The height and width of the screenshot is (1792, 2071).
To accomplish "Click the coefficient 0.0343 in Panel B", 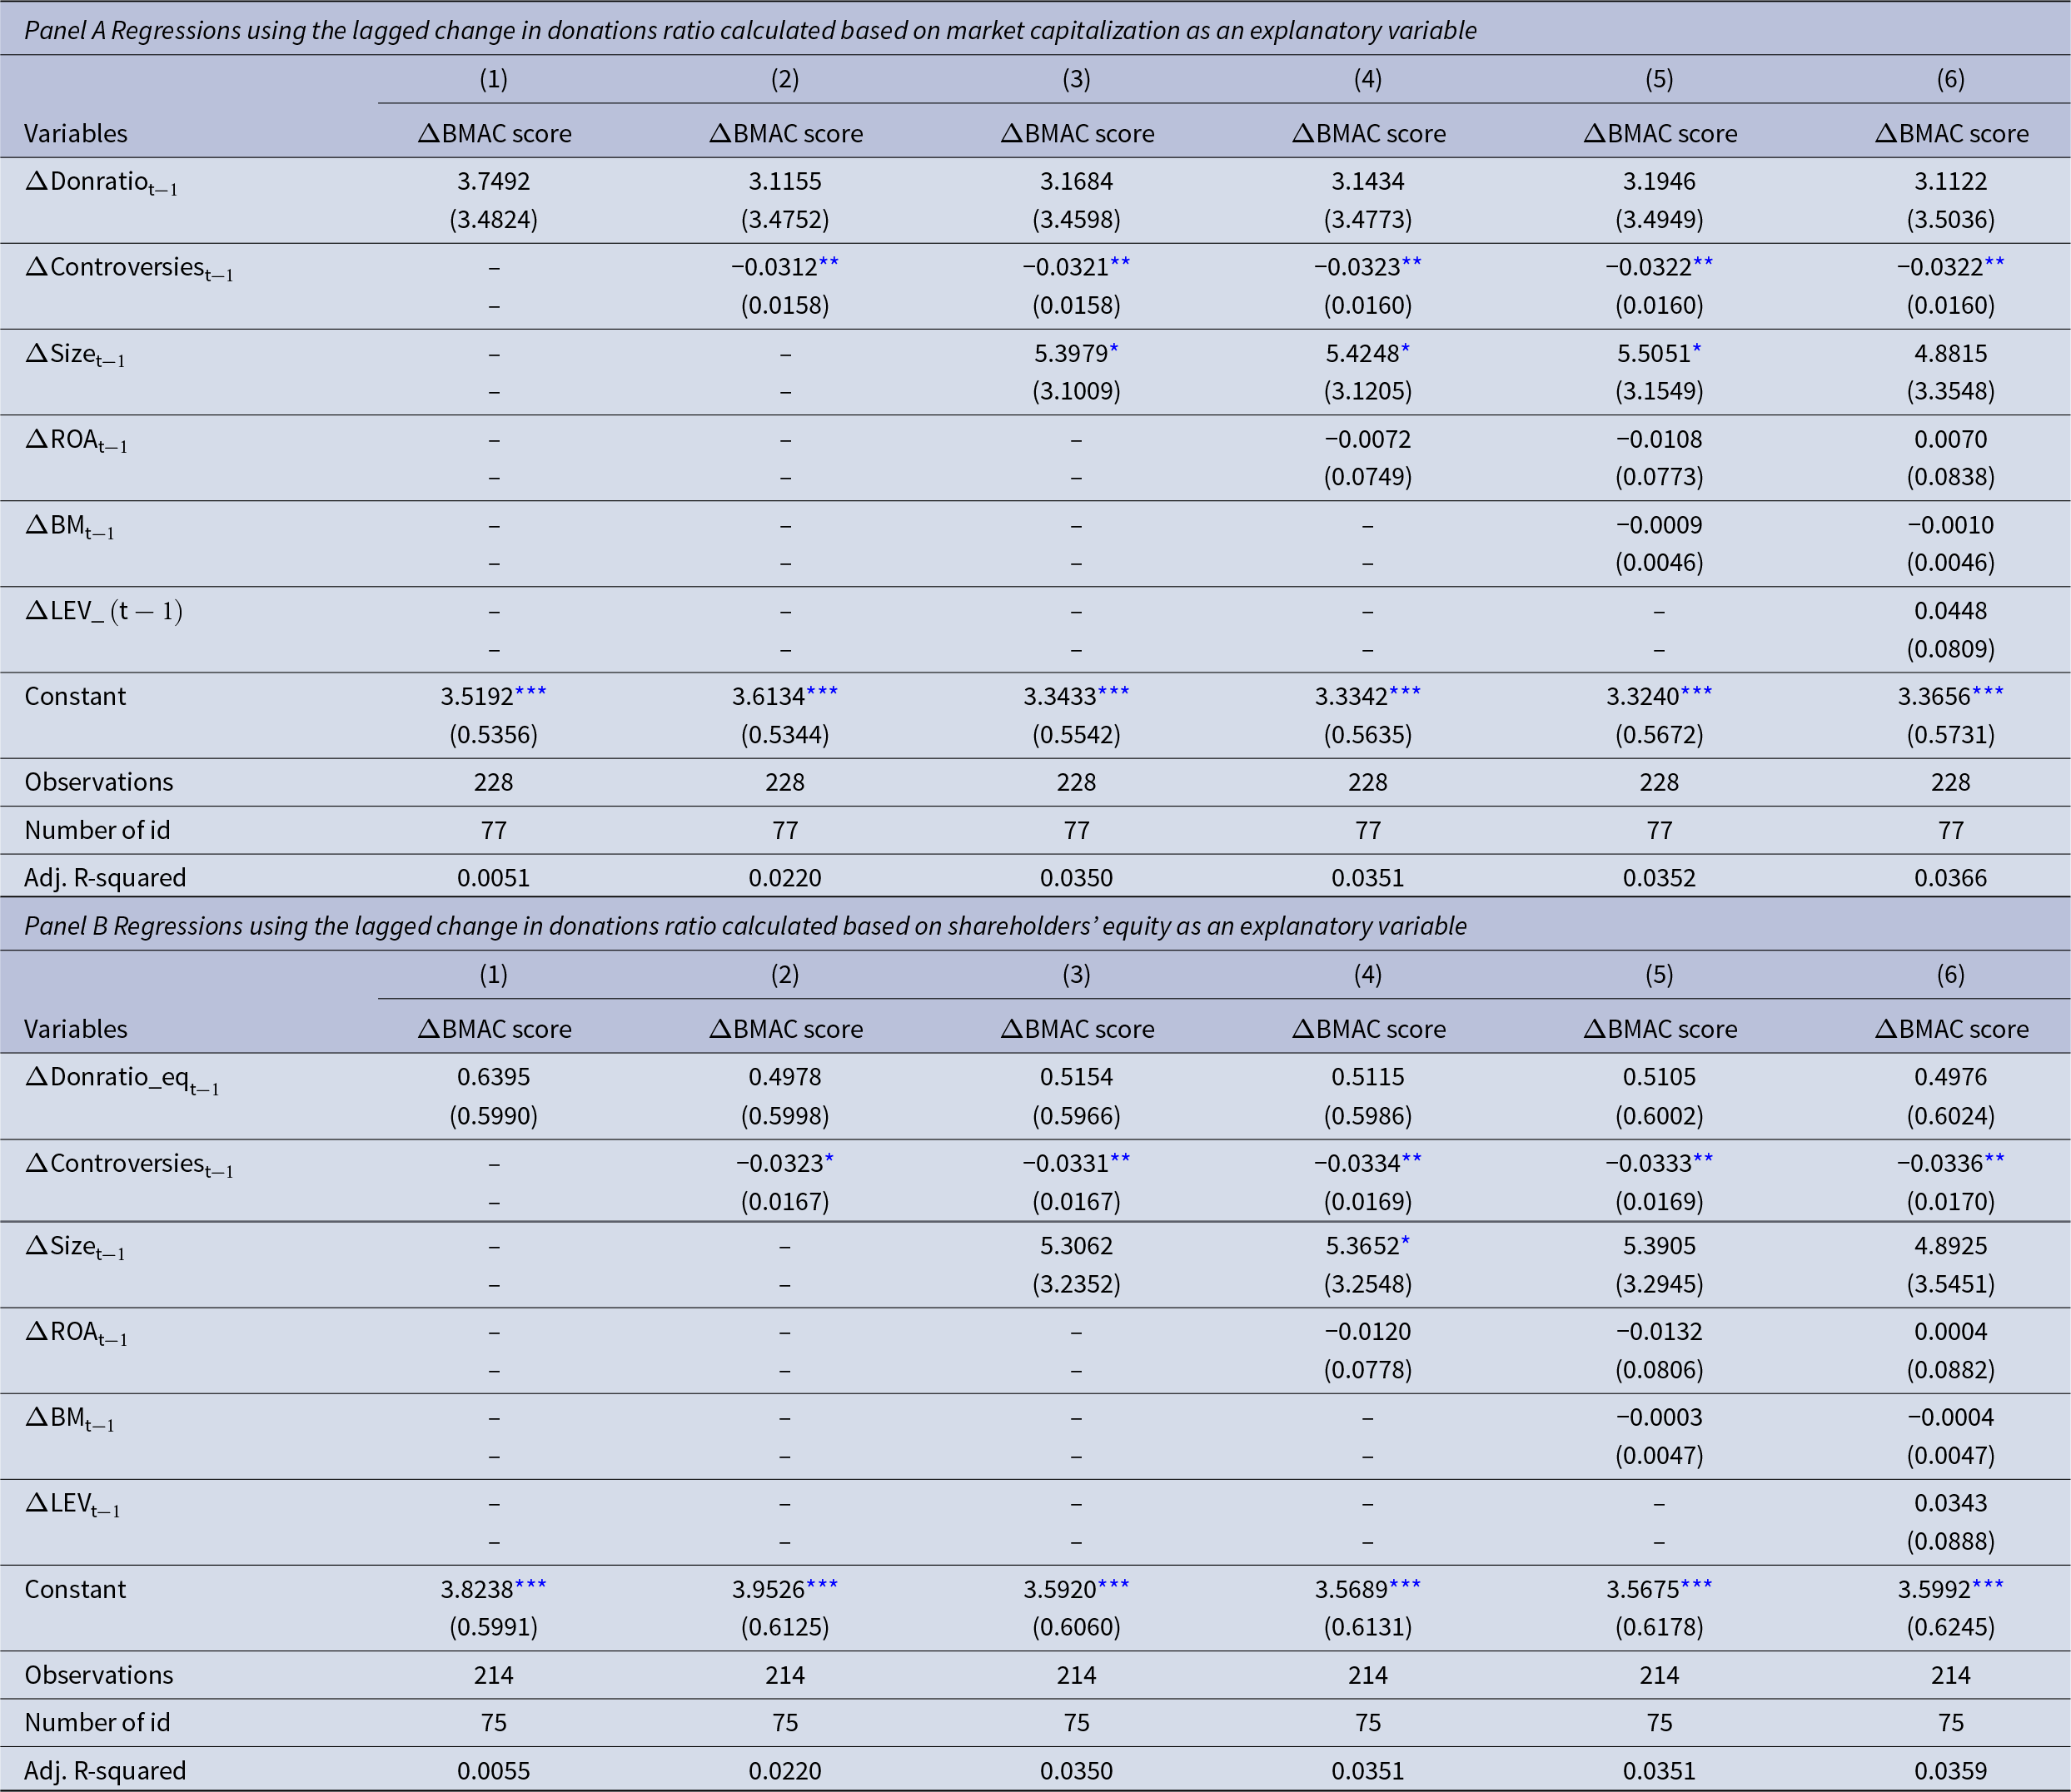I will [x=1950, y=1503].
